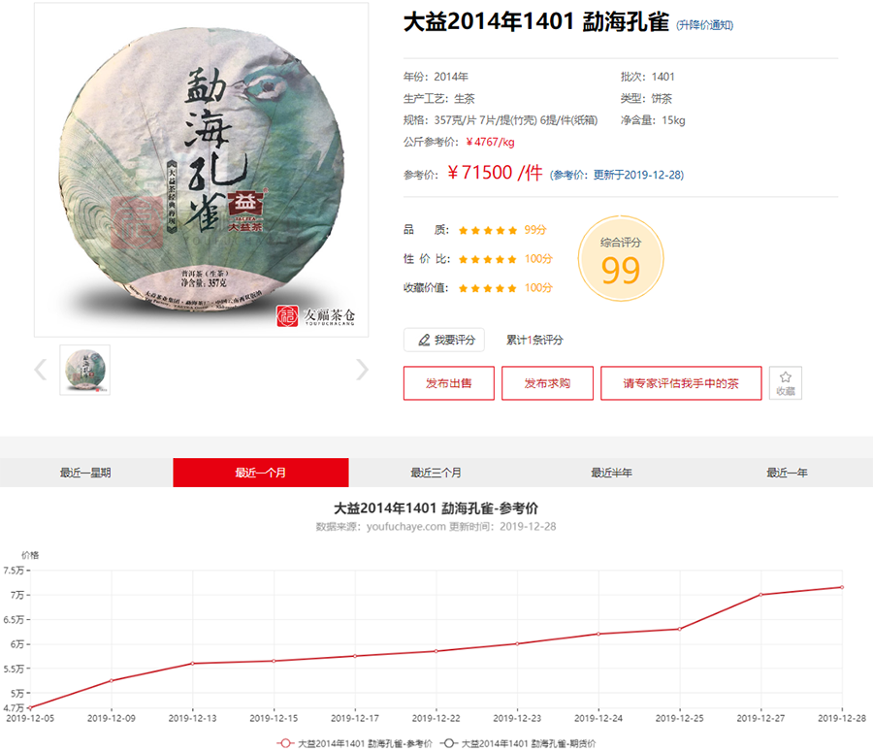Click the 年份: 2014年 spec text
This screenshot has height=752, width=873.
coord(436,77)
